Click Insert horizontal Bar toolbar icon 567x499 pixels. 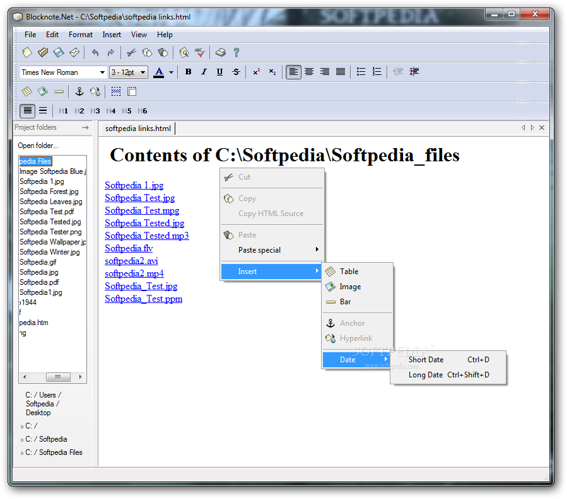[59, 92]
